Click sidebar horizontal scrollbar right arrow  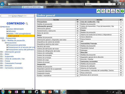point(32,89)
